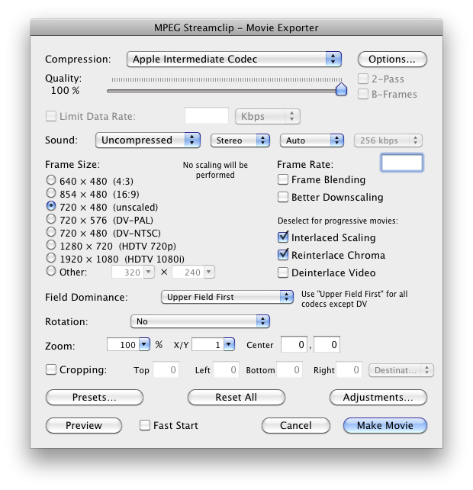The image size is (473, 490).
Task: Open the Adjustments... dialog
Action: [378, 397]
